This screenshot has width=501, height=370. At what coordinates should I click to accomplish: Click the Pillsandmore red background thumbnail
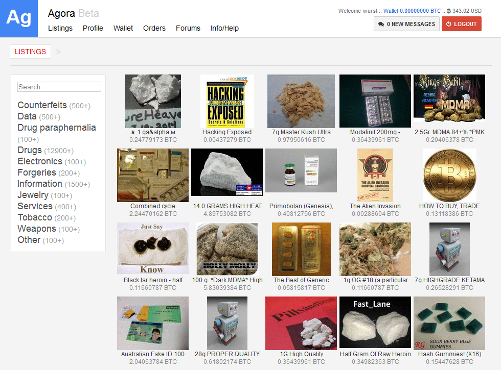pos(301,324)
